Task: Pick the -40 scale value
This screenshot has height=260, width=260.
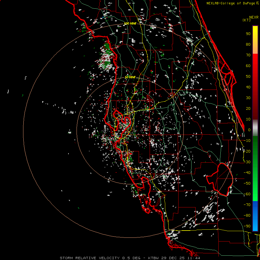Action: point(247,173)
